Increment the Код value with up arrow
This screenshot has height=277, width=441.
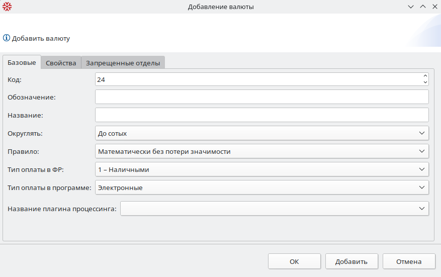point(425,76)
